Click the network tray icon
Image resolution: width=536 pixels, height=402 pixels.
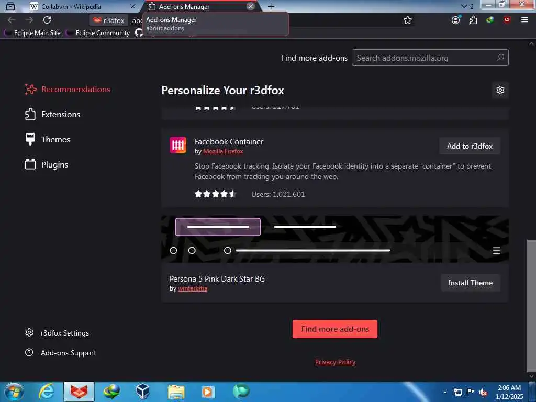pos(458,392)
